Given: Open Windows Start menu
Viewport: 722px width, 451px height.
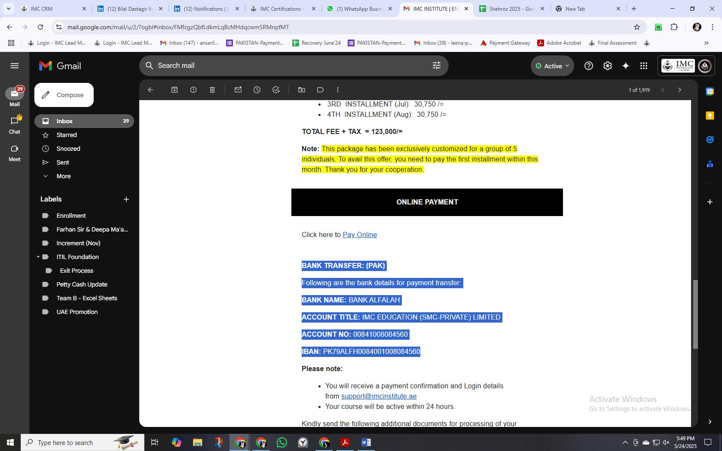Looking at the screenshot, I should point(10,442).
